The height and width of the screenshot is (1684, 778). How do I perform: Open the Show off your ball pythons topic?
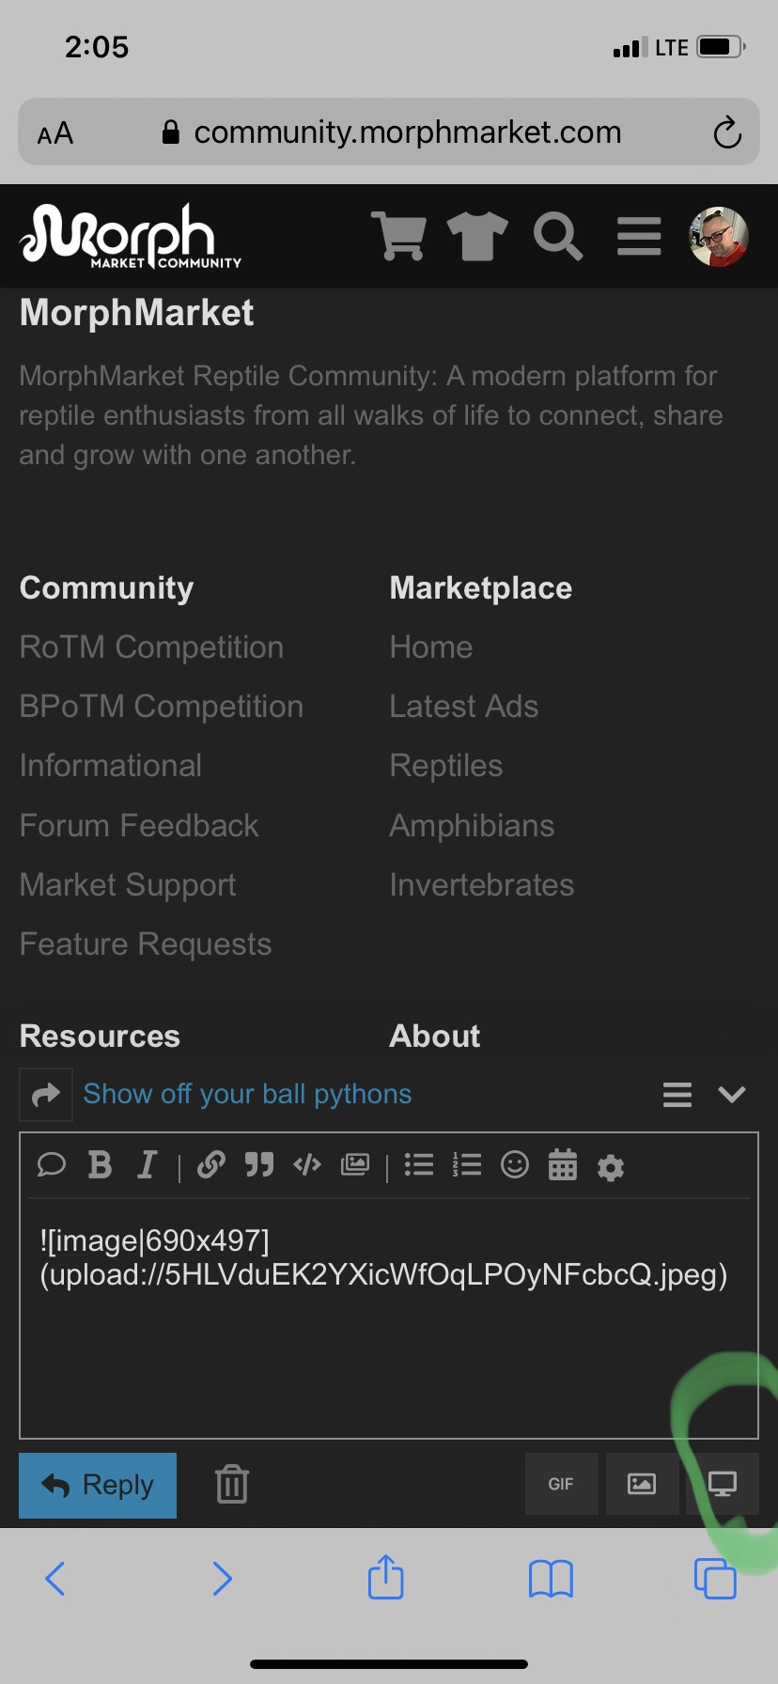click(x=247, y=1094)
